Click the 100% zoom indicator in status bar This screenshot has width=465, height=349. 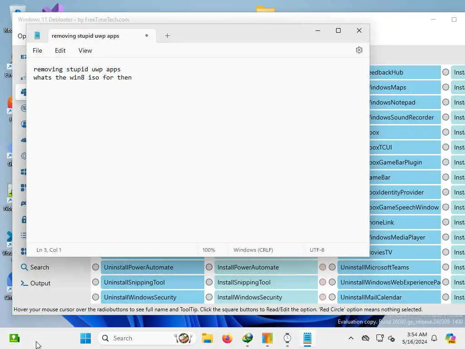[208, 250]
